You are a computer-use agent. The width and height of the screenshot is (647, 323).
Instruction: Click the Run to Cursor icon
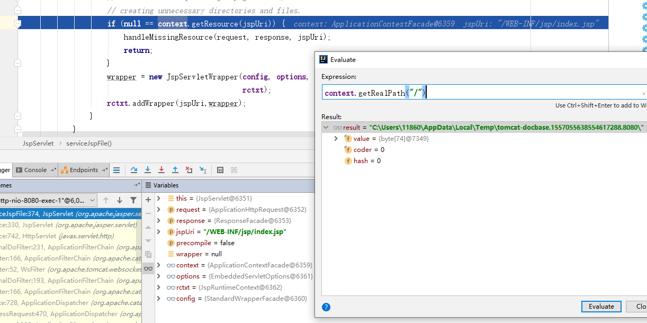point(203,170)
